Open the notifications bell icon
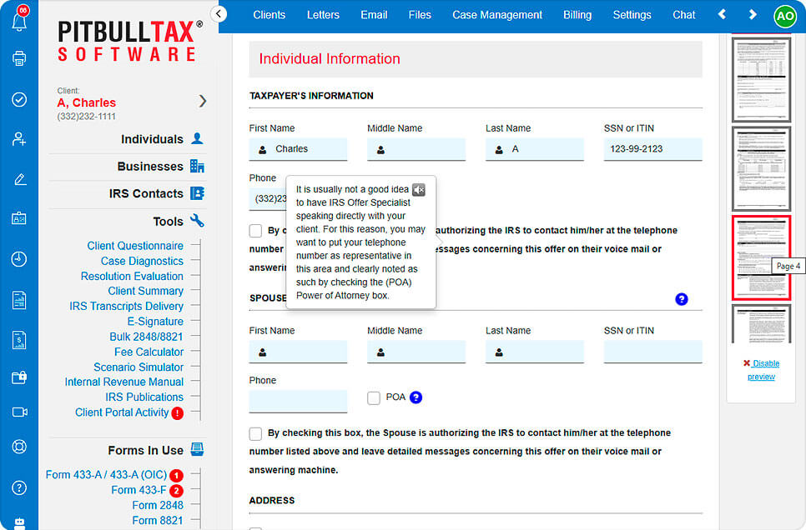This screenshot has width=806, height=530. point(19,21)
